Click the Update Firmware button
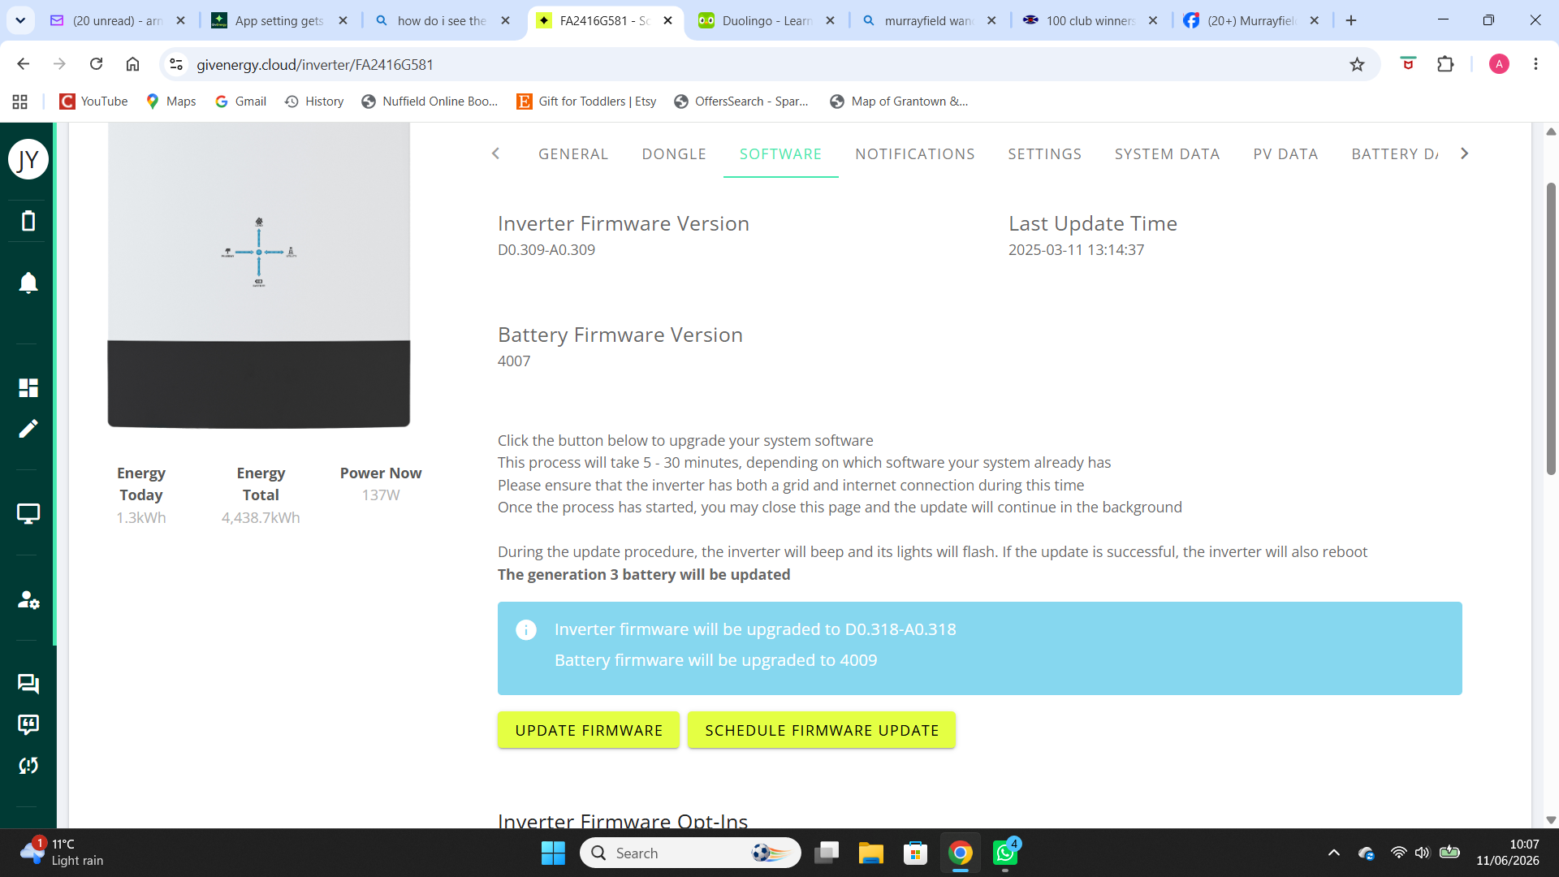1559x877 pixels. [x=589, y=730]
